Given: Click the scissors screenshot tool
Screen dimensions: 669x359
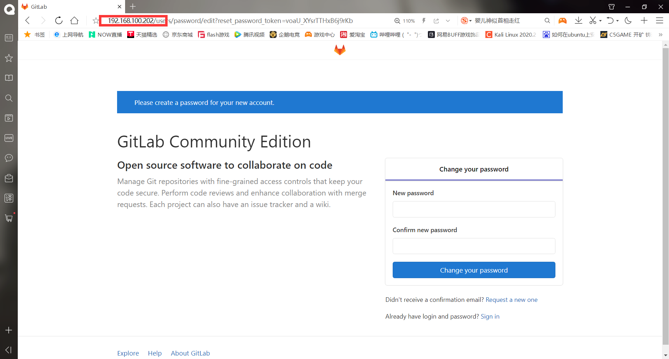Looking at the screenshot, I should click(x=593, y=21).
